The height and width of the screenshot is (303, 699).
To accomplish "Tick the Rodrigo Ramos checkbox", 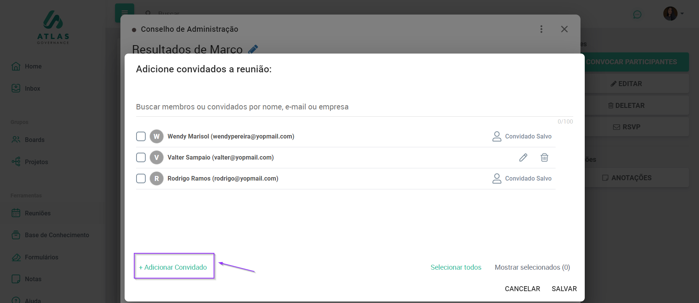I will (141, 179).
